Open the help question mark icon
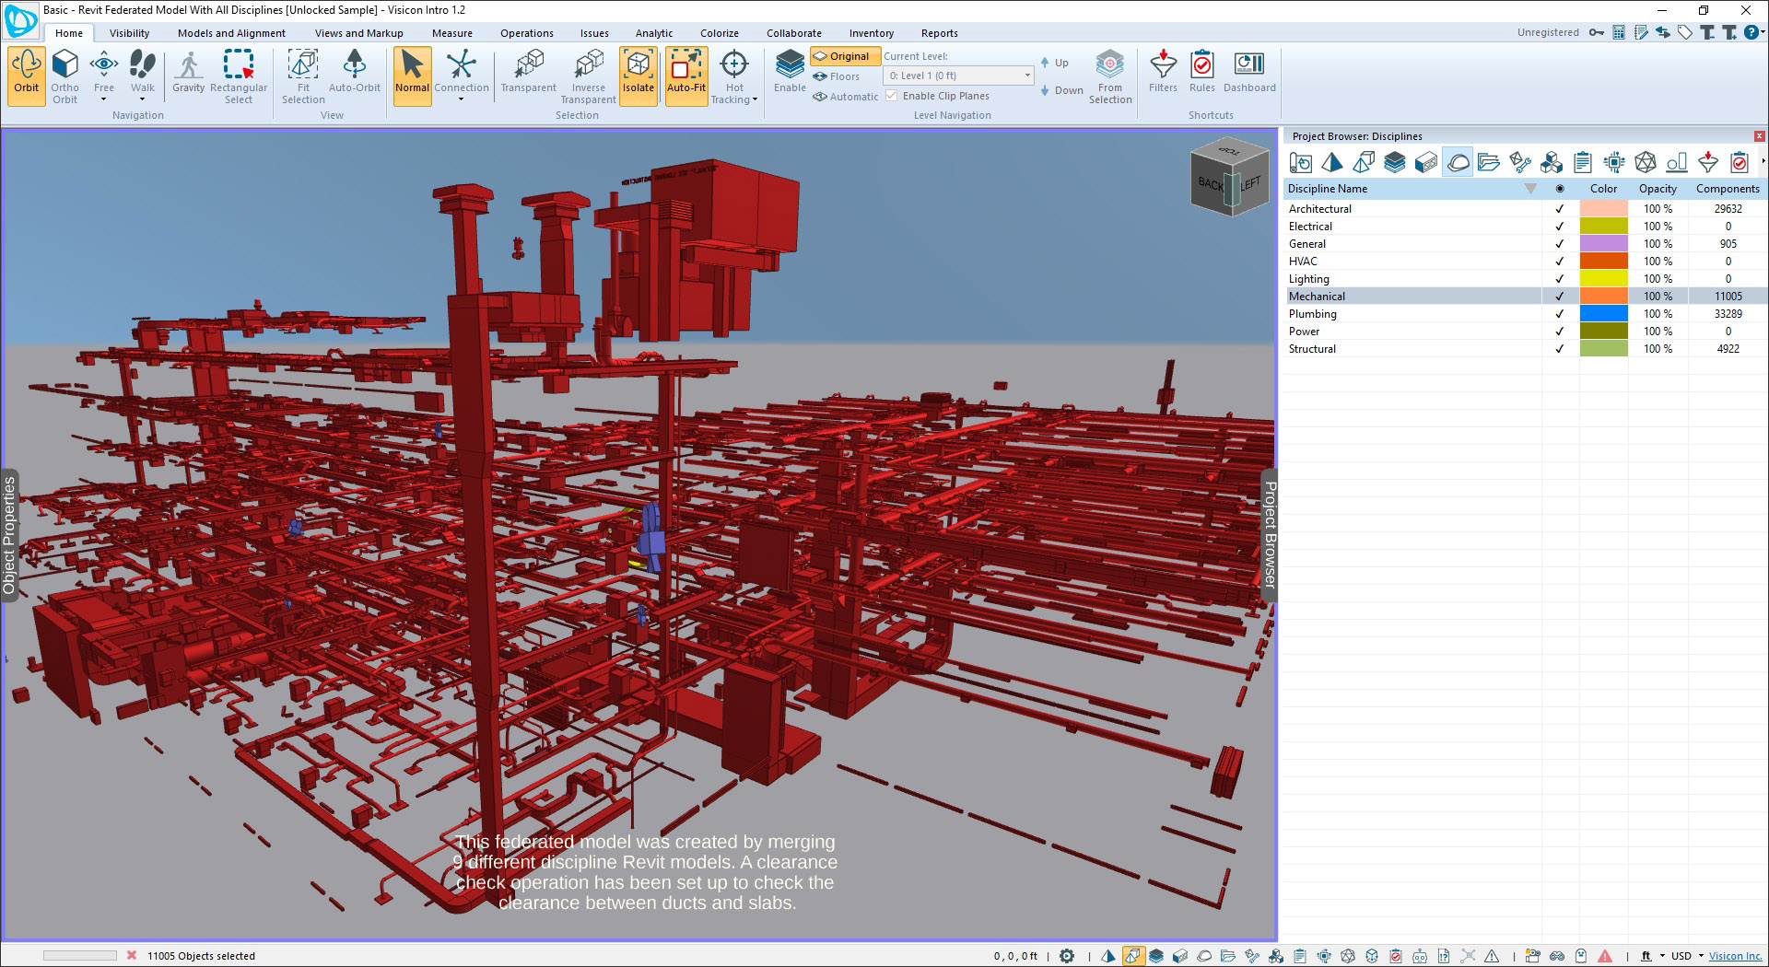 [1751, 32]
